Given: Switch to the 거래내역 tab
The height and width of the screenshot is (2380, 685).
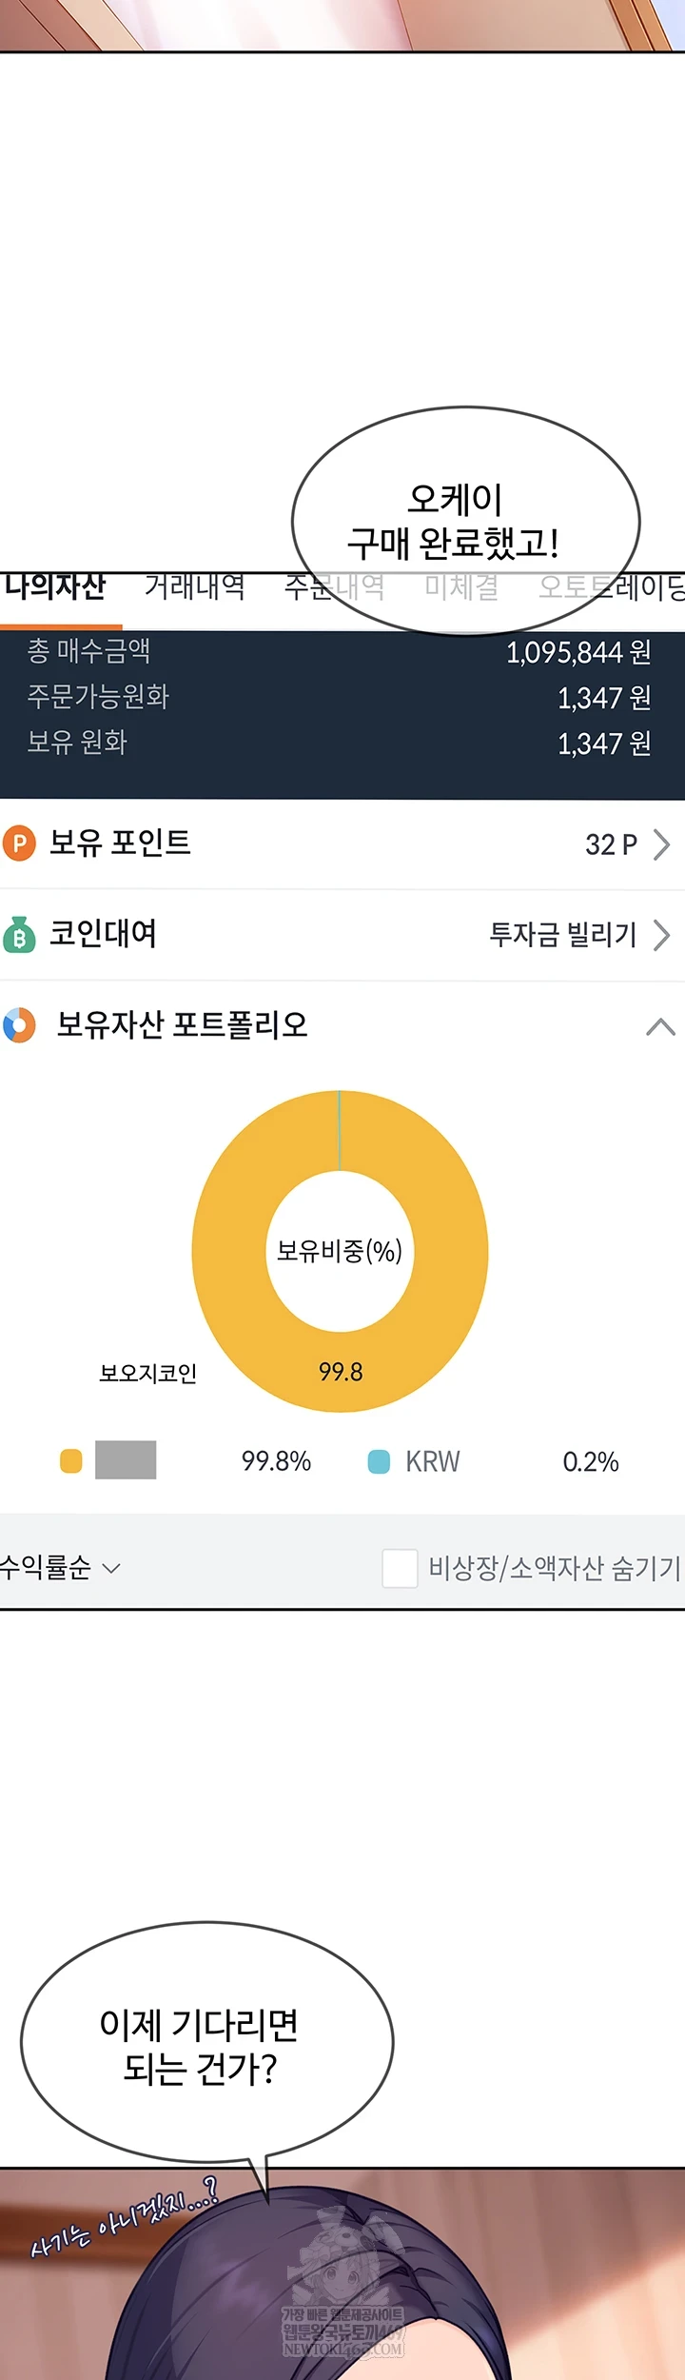Looking at the screenshot, I should (194, 587).
